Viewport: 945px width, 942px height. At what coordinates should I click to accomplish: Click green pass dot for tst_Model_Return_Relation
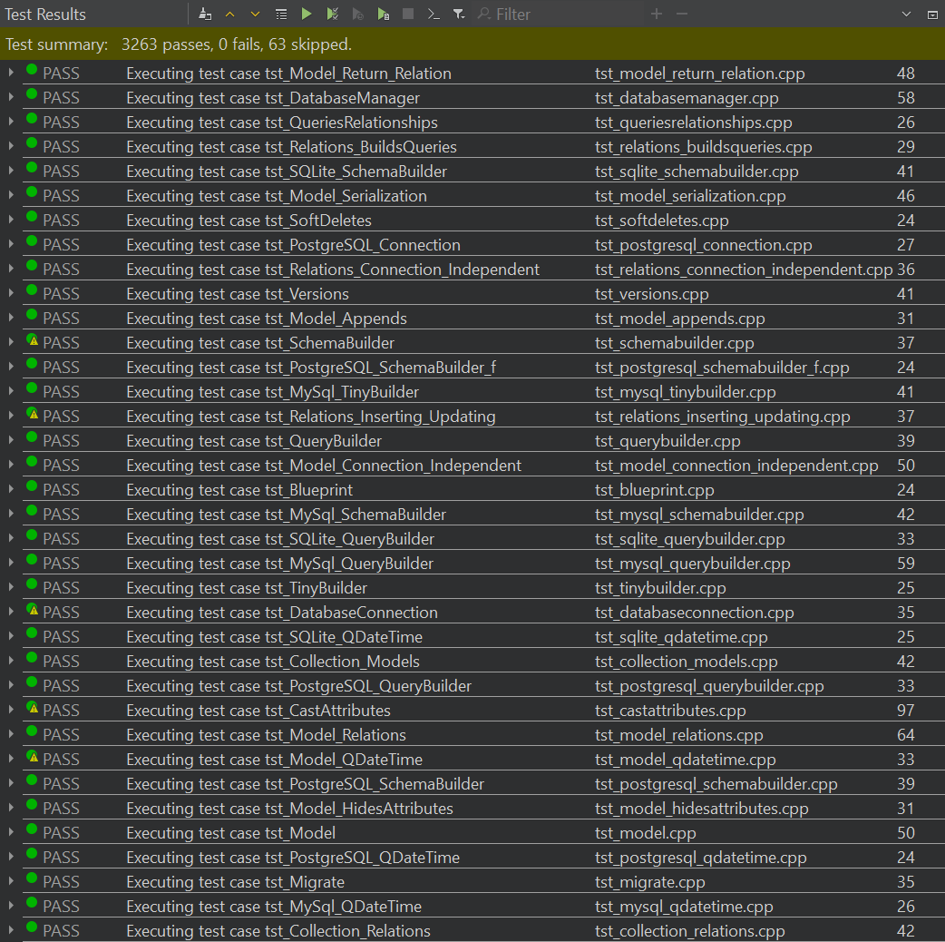[x=32, y=70]
